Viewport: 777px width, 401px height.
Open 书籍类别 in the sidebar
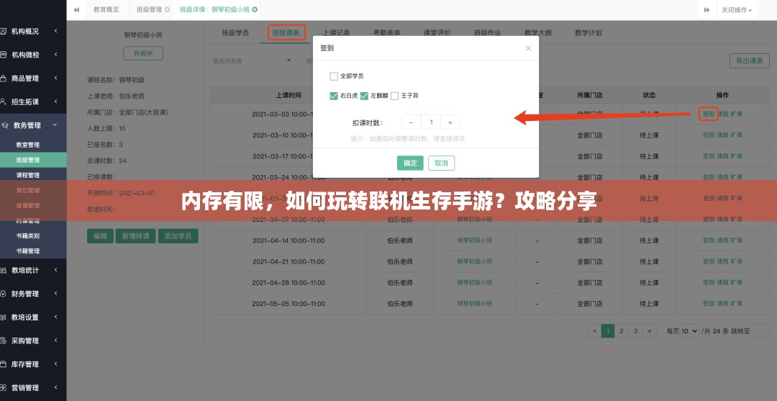click(x=28, y=236)
